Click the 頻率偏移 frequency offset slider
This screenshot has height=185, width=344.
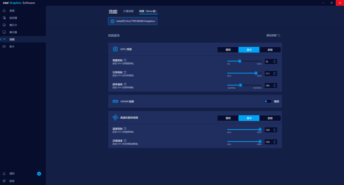(244, 85)
